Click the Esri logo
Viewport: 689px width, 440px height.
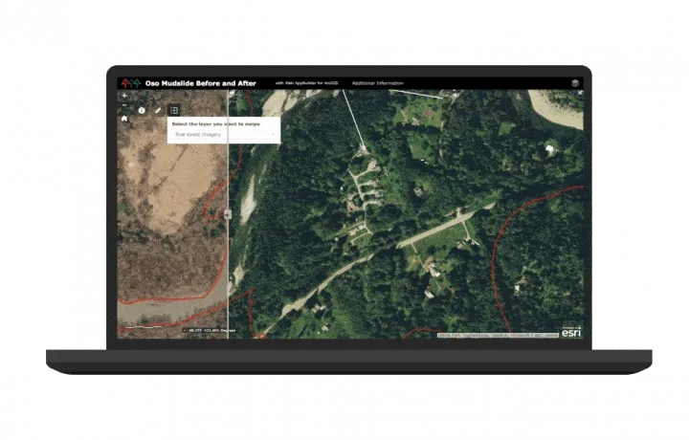click(570, 332)
